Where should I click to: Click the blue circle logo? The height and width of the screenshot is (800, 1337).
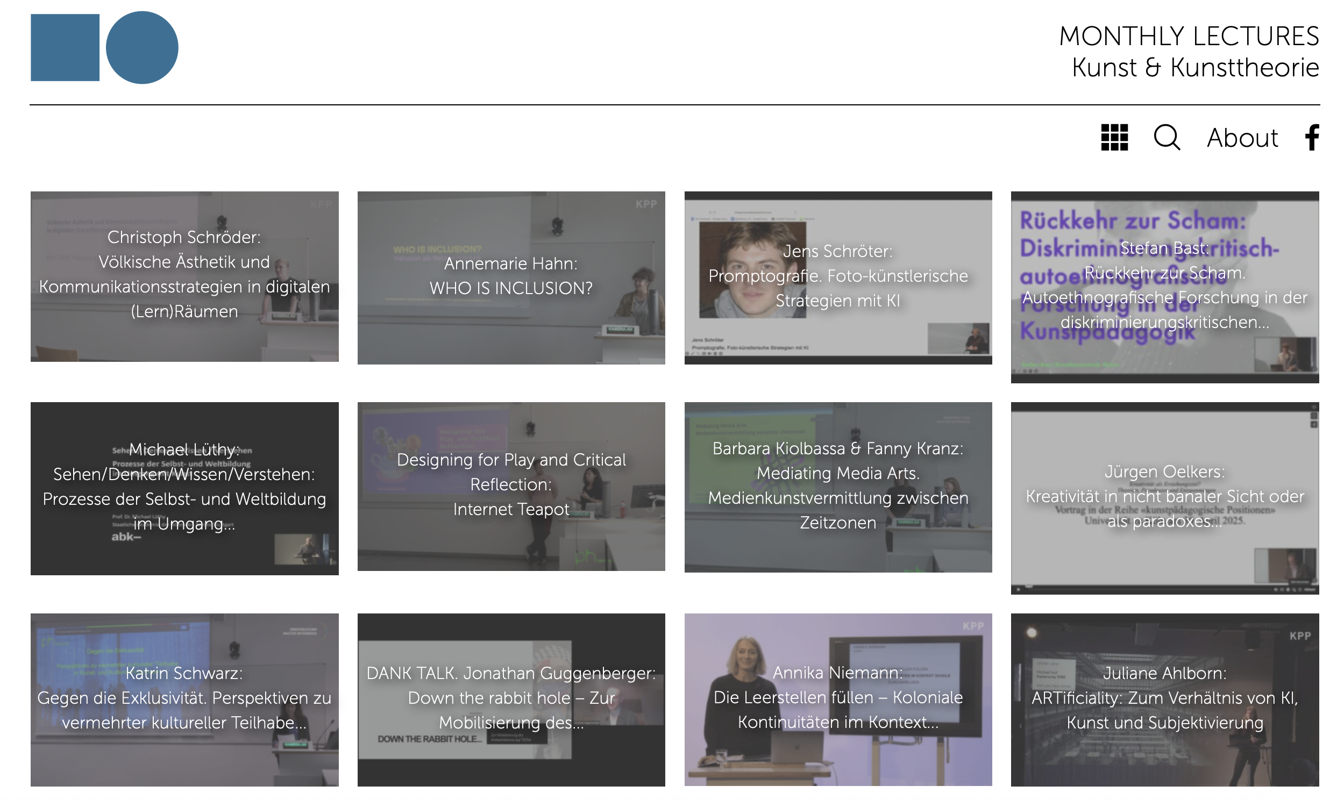(142, 47)
